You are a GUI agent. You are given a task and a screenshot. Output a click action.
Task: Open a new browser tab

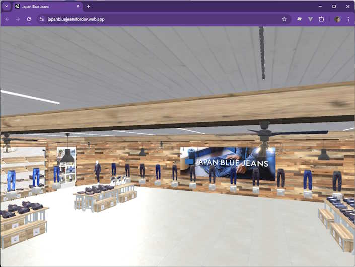click(x=89, y=6)
